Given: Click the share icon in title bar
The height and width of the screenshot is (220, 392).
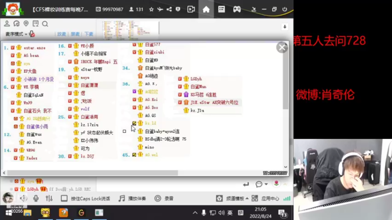Looking at the screenshot, I should tap(169, 9).
